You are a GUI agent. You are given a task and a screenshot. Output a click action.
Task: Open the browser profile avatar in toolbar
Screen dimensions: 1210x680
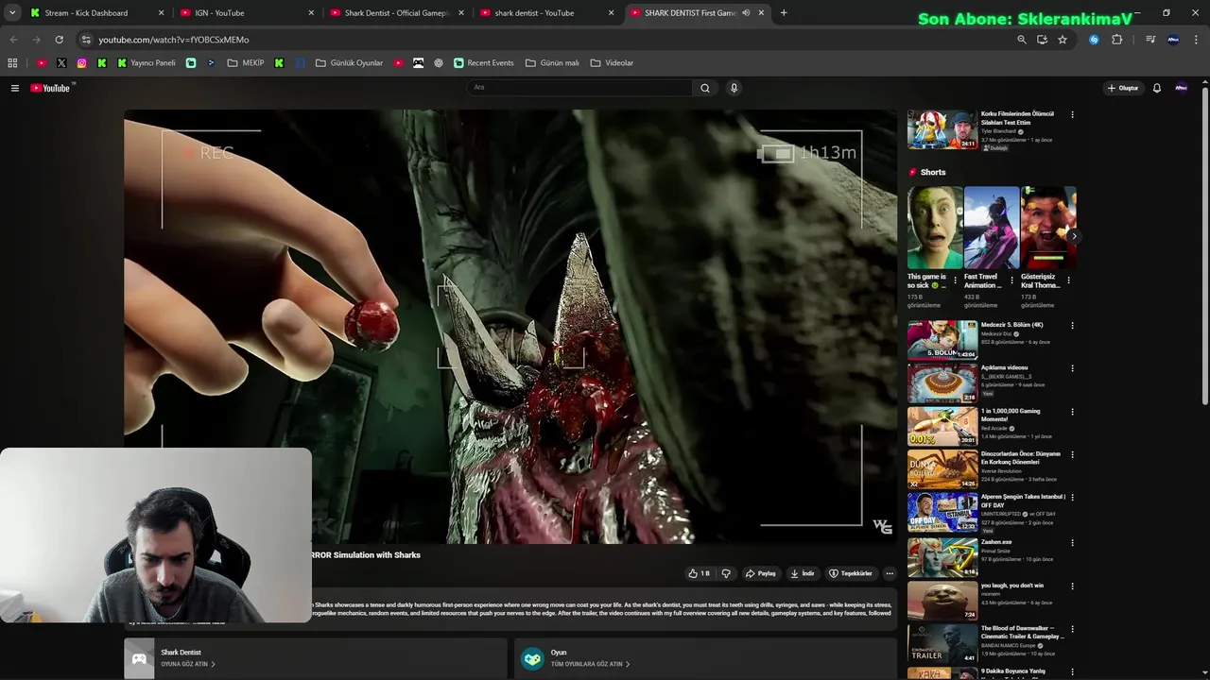(x=1173, y=40)
